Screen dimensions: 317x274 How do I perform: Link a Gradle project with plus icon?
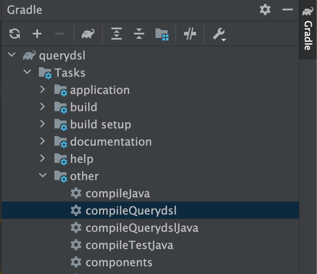(37, 34)
